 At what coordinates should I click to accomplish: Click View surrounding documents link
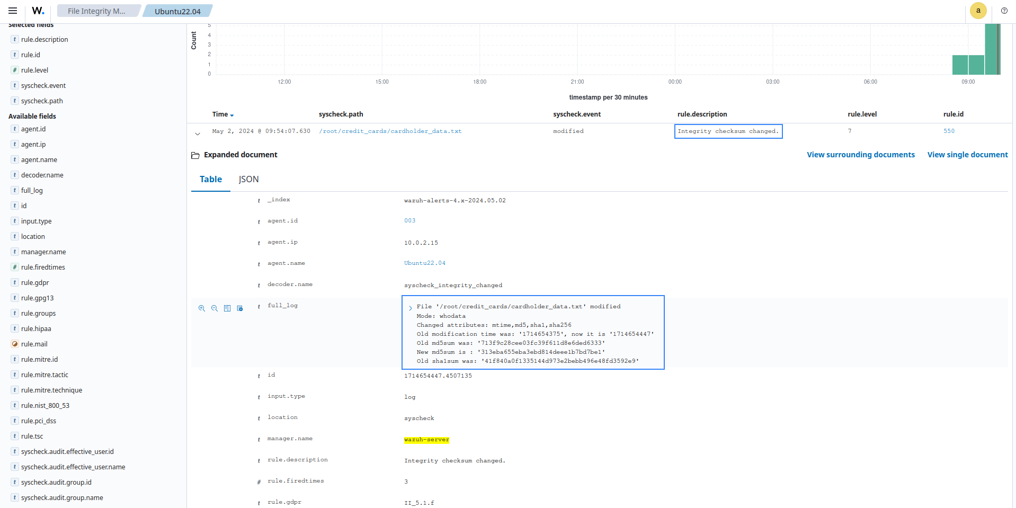tap(860, 155)
